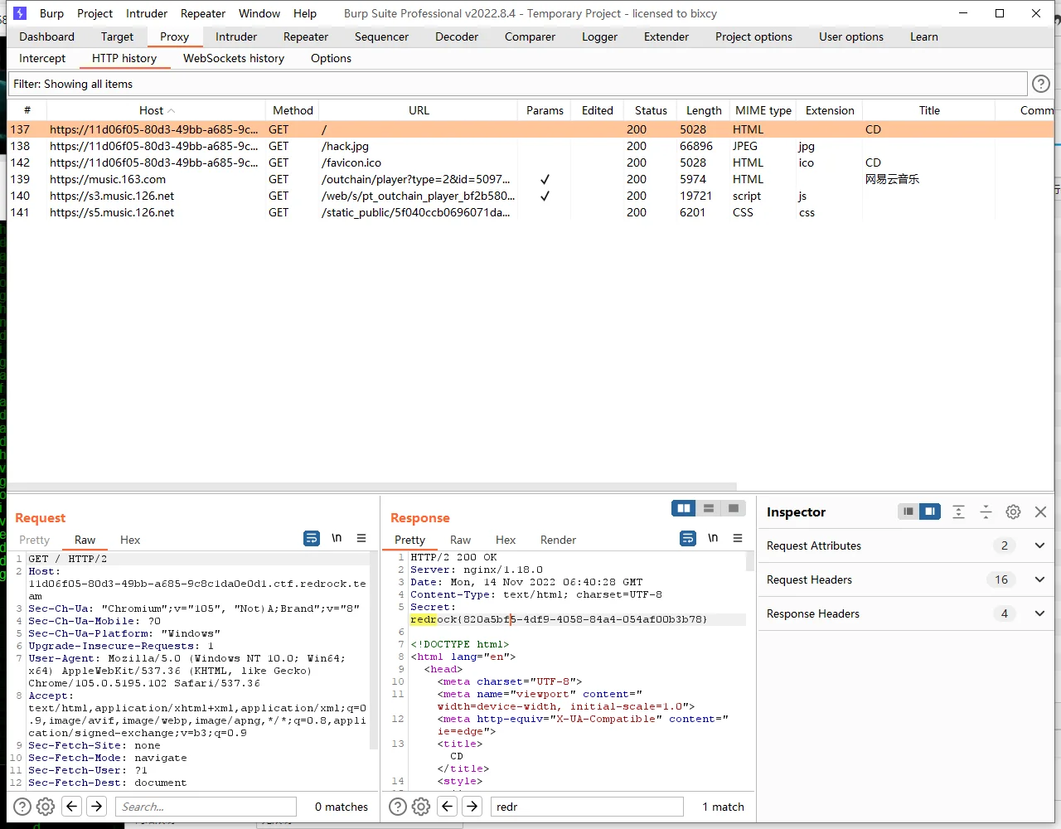
Task: Select the music.163.com request row
Action: click(108, 179)
